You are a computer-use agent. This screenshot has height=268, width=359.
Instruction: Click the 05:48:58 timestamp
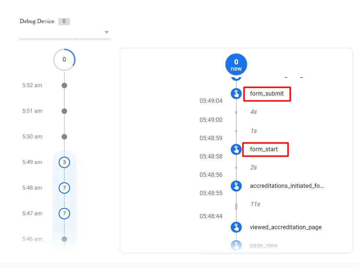coord(211,156)
